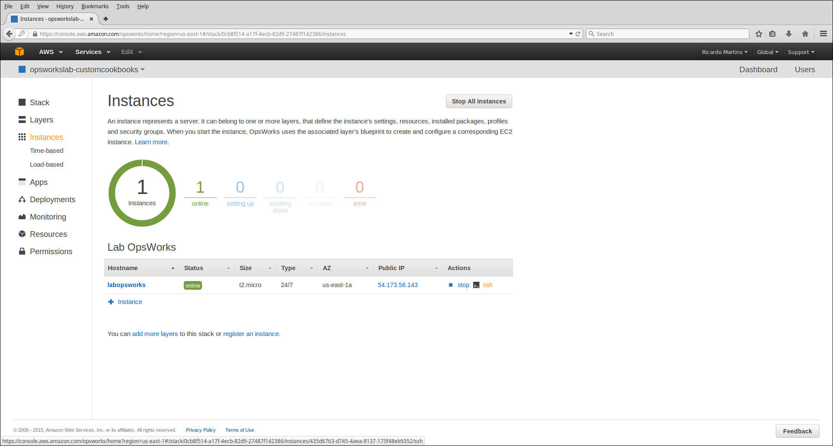Open the Monitoring section in the sidebar
Screen dimensions: 833x446
(x=48, y=217)
